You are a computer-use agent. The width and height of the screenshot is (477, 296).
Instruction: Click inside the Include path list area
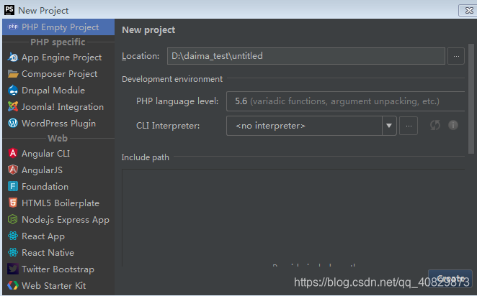[x=293, y=218]
